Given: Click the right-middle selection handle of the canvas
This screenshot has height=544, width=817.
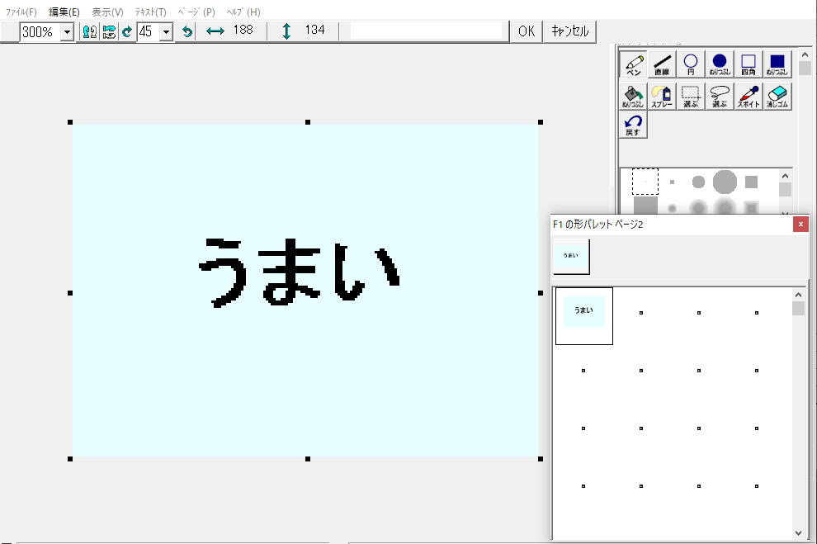Looking at the screenshot, I should click(541, 293).
